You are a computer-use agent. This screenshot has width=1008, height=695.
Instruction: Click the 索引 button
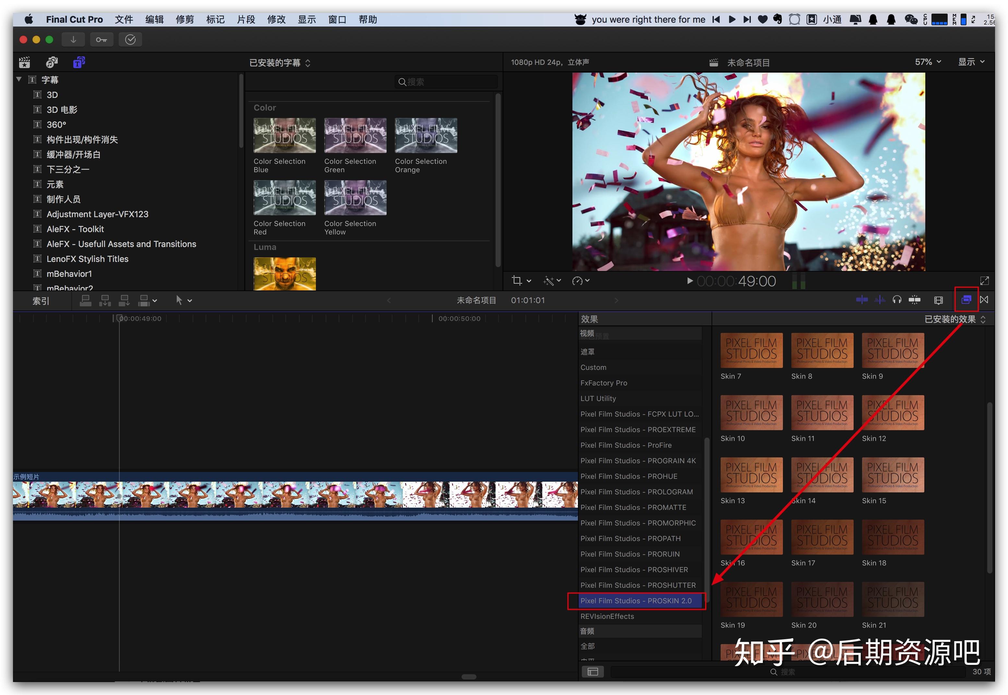pos(40,300)
